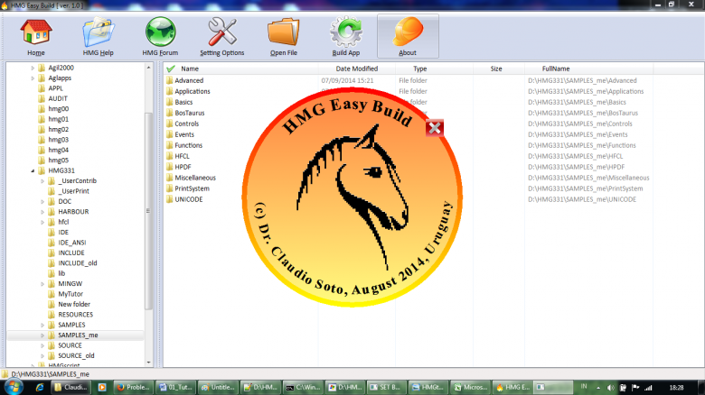Open Setting Options tools icon
Viewport: 705px width, 395px height.
click(222, 32)
